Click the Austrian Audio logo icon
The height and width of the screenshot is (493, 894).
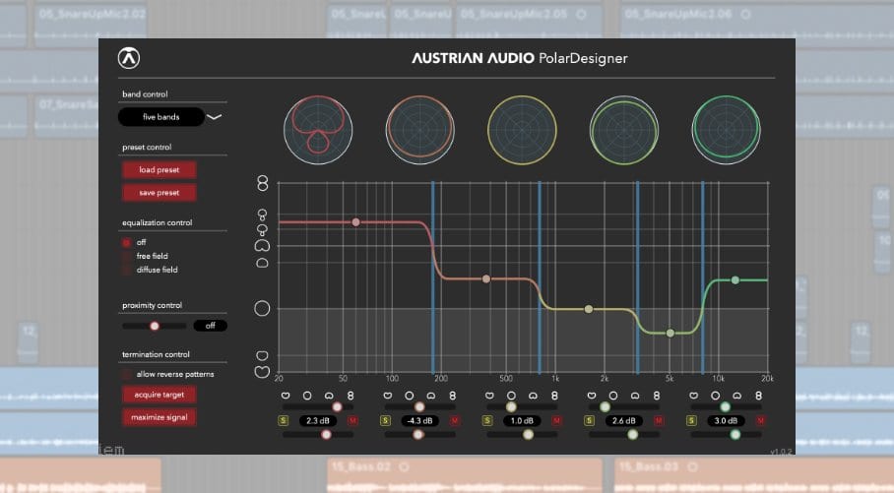coord(129,58)
